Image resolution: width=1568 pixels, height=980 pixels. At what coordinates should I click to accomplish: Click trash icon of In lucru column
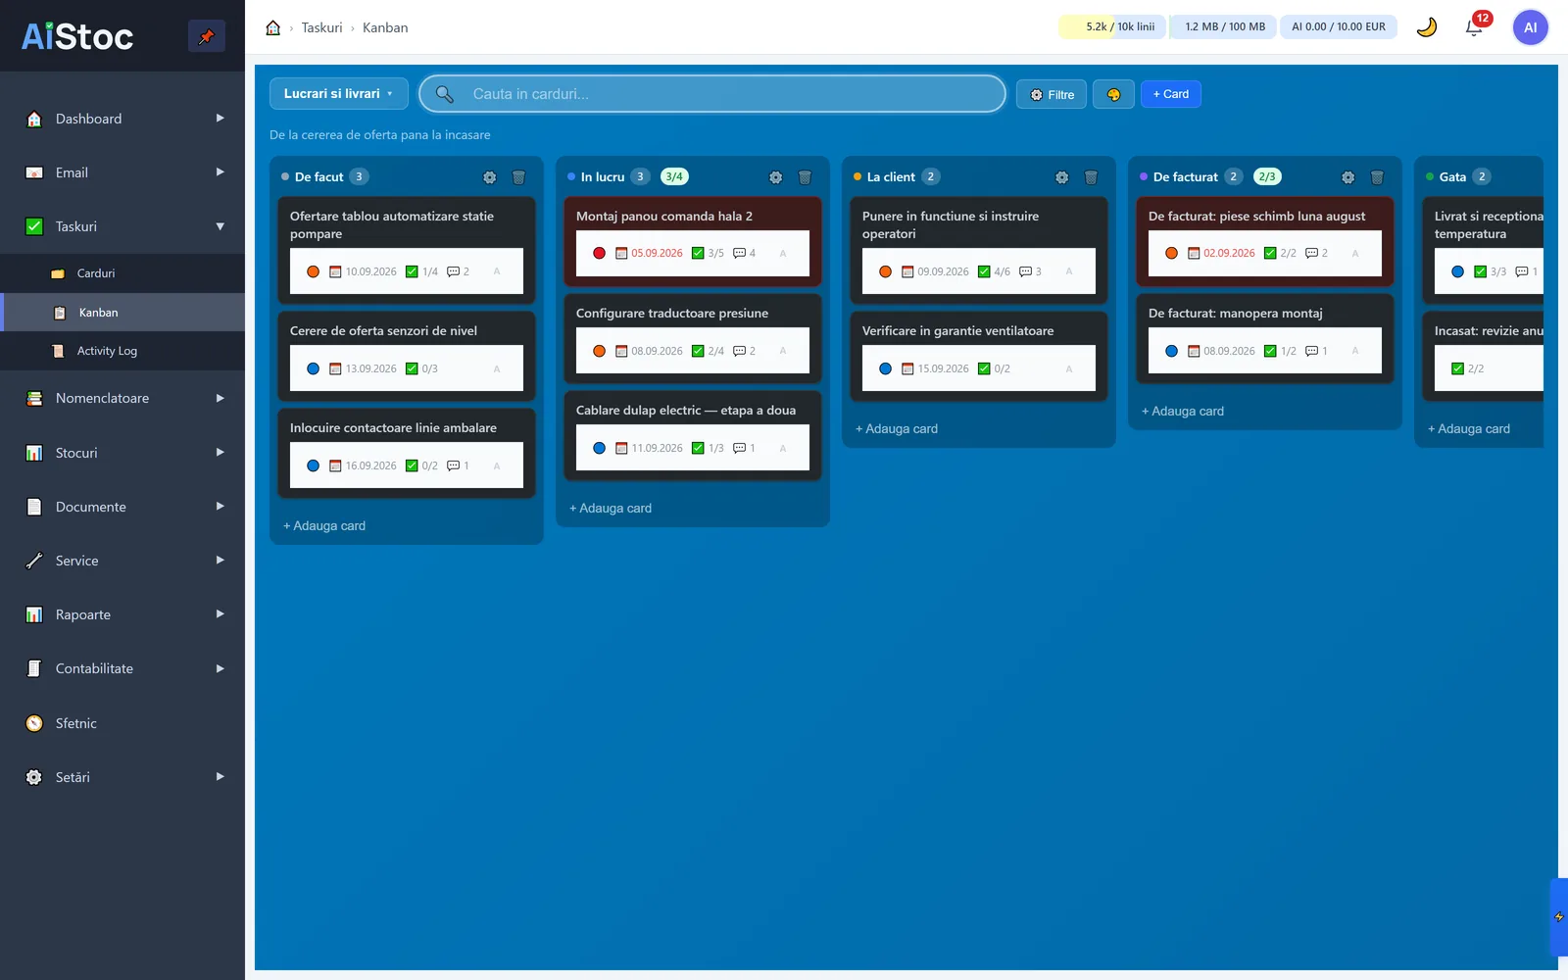[805, 177]
